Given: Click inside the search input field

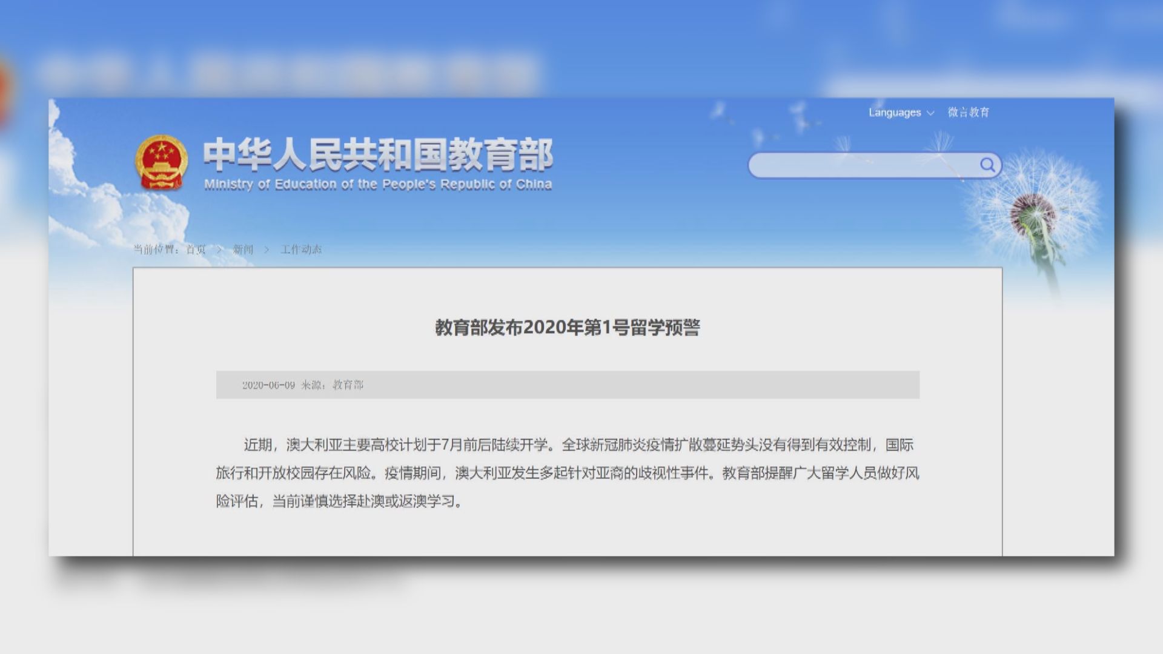Looking at the screenshot, I should 860,165.
